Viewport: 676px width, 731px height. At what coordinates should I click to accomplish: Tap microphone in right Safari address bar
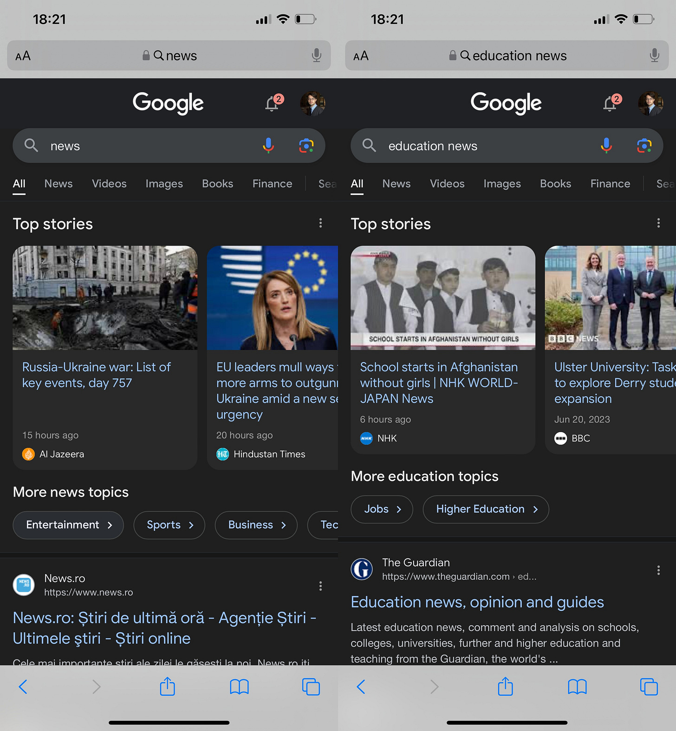click(655, 55)
